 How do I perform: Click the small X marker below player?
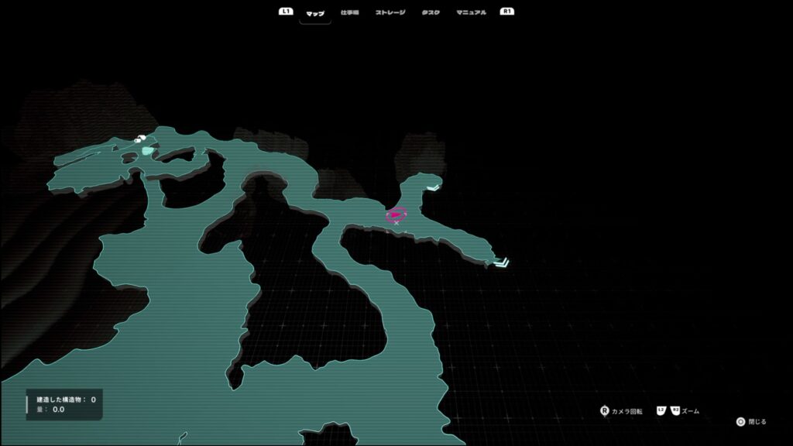pyautogui.click(x=396, y=223)
